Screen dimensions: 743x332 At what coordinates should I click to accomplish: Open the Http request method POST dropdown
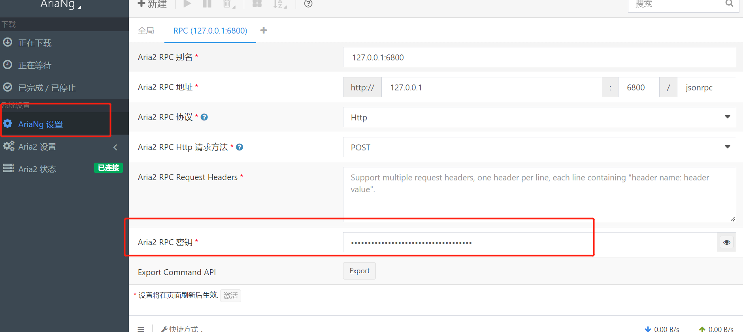coord(539,147)
